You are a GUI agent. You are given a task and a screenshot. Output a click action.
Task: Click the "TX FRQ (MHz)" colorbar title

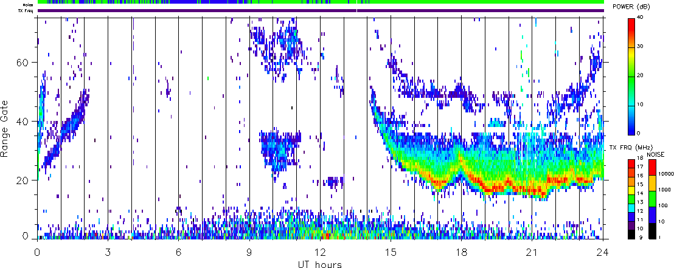(631, 147)
